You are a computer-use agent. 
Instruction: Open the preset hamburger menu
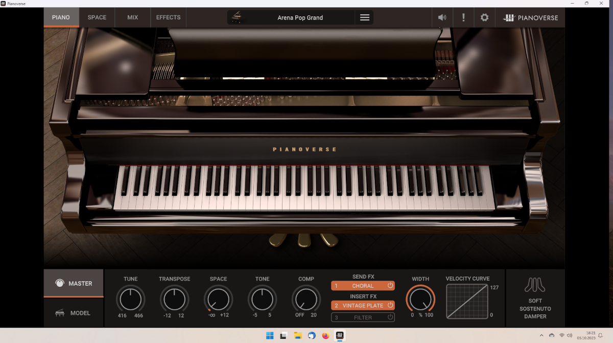tap(365, 17)
